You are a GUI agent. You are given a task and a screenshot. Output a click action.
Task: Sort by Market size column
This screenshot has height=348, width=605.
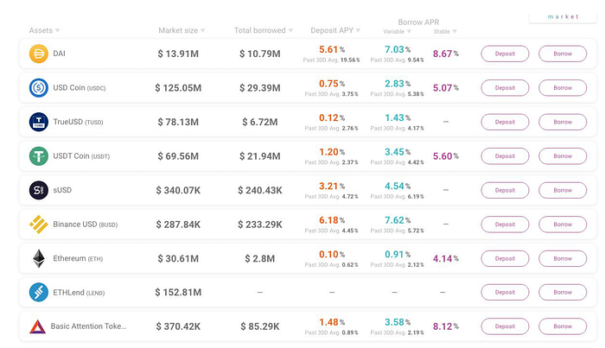pyautogui.click(x=181, y=30)
